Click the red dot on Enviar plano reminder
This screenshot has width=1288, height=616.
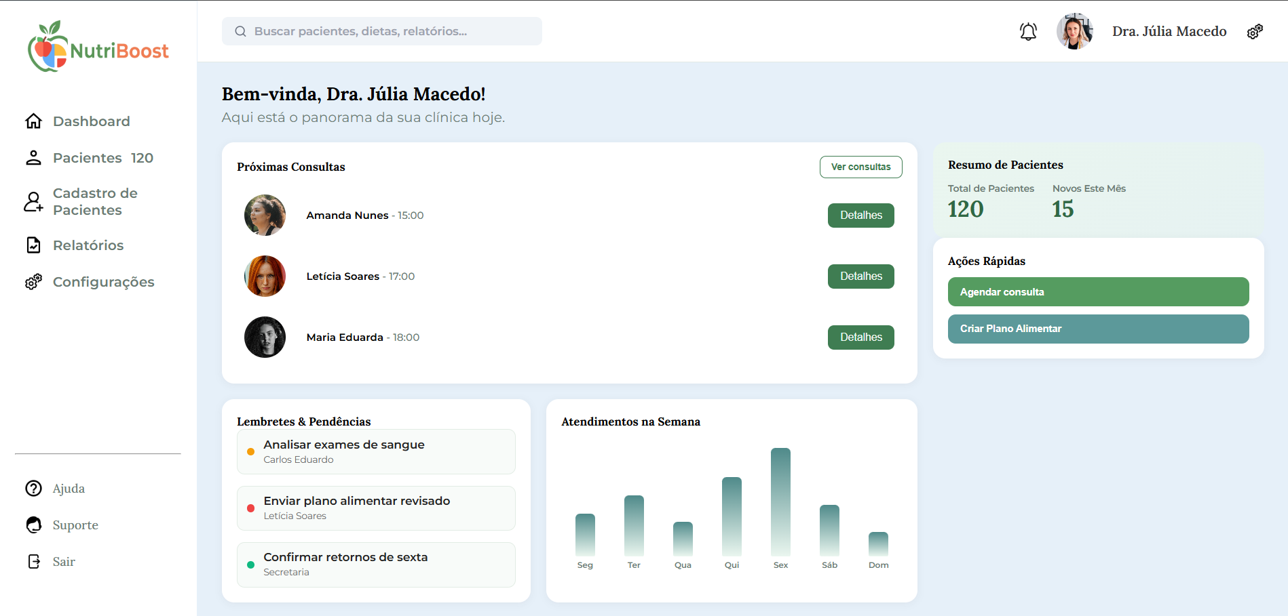(x=250, y=508)
